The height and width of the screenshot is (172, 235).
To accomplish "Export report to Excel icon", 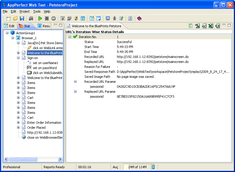I will point(211,26).
